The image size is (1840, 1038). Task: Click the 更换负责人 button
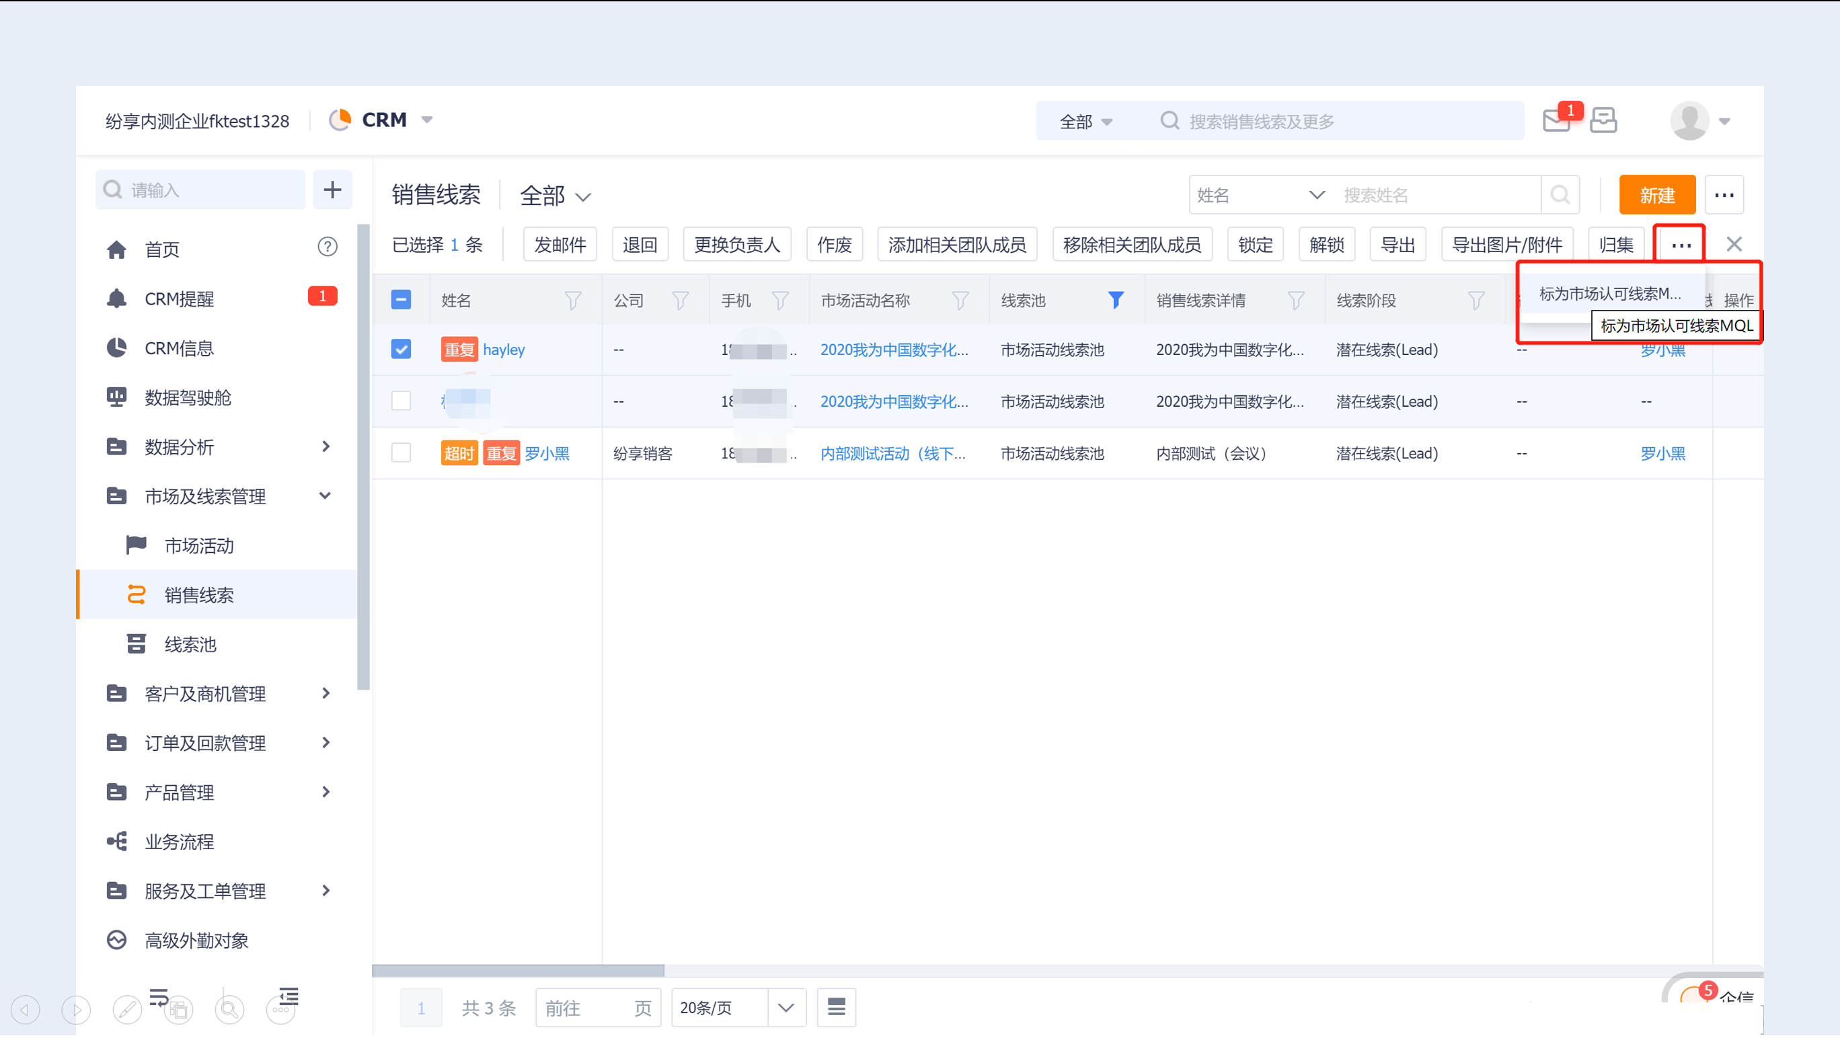pyautogui.click(x=736, y=245)
